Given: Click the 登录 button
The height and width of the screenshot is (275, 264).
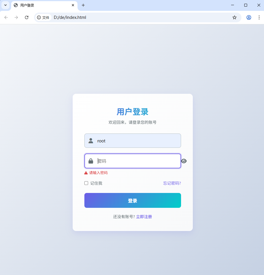Looking at the screenshot, I should click(132, 200).
